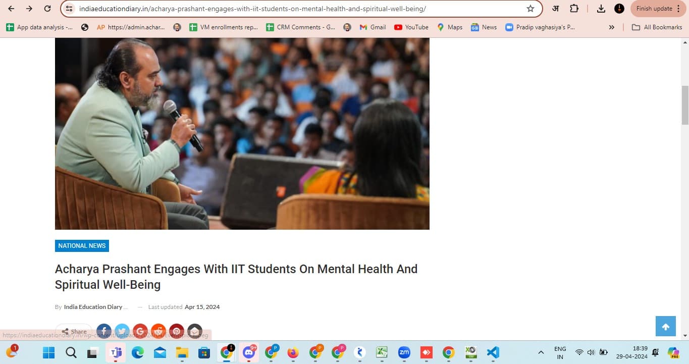This screenshot has width=689, height=364.
Task: Open Visual Studio Code from the taskbar
Action: coord(493,352)
